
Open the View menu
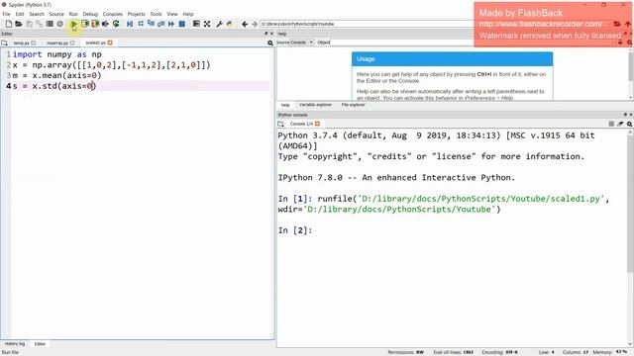tap(172, 14)
